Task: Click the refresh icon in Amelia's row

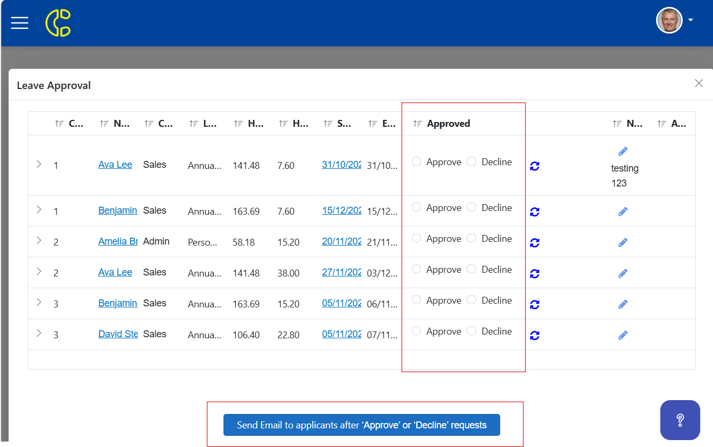Action: 535,243
